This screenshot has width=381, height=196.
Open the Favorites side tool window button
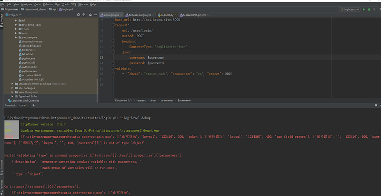[1, 187]
